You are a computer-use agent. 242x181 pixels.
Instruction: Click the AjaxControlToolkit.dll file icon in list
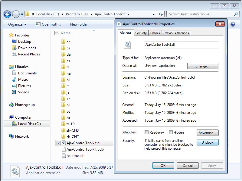[64, 143]
